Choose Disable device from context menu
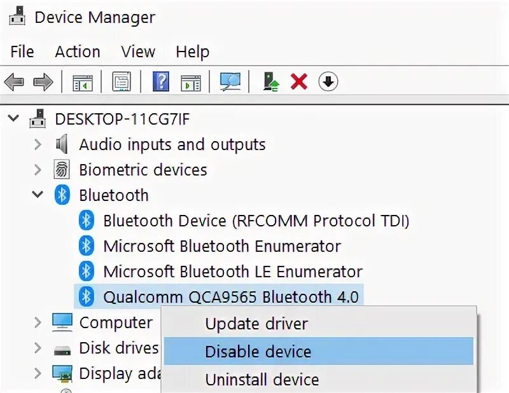 [319, 352]
